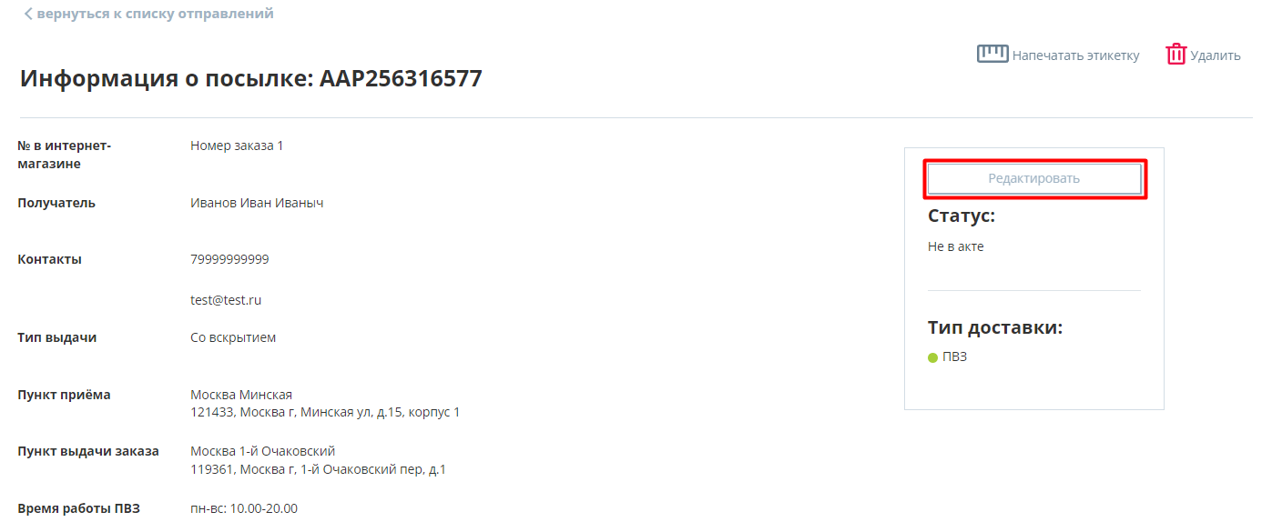Return via 'вернуться к списку отправлений' link
Image resolution: width=1262 pixels, height=532 pixels.
[155, 15]
